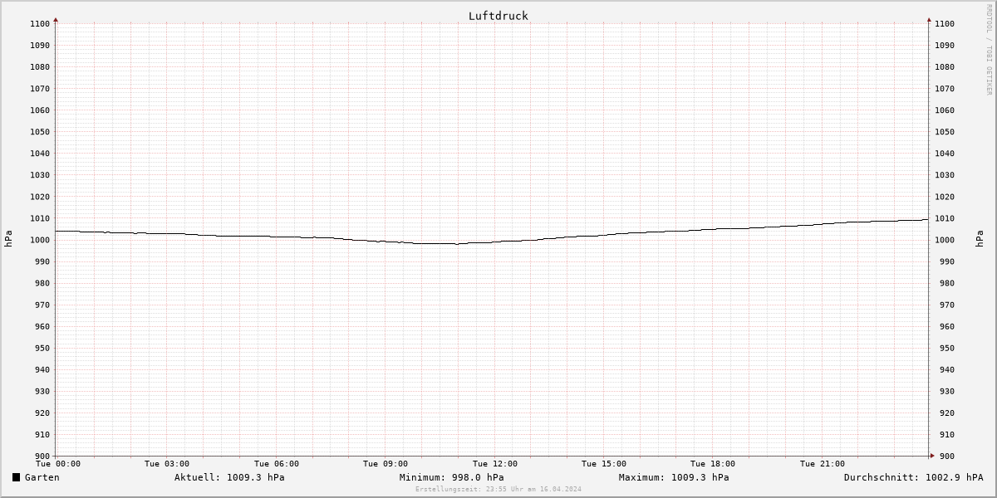
Task: Click the 1100 label on the left axis
Action: click(39, 24)
